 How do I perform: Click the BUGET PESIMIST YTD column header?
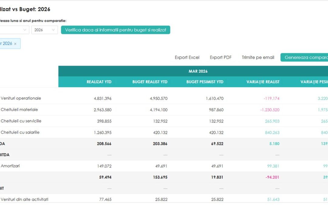pos(205,82)
